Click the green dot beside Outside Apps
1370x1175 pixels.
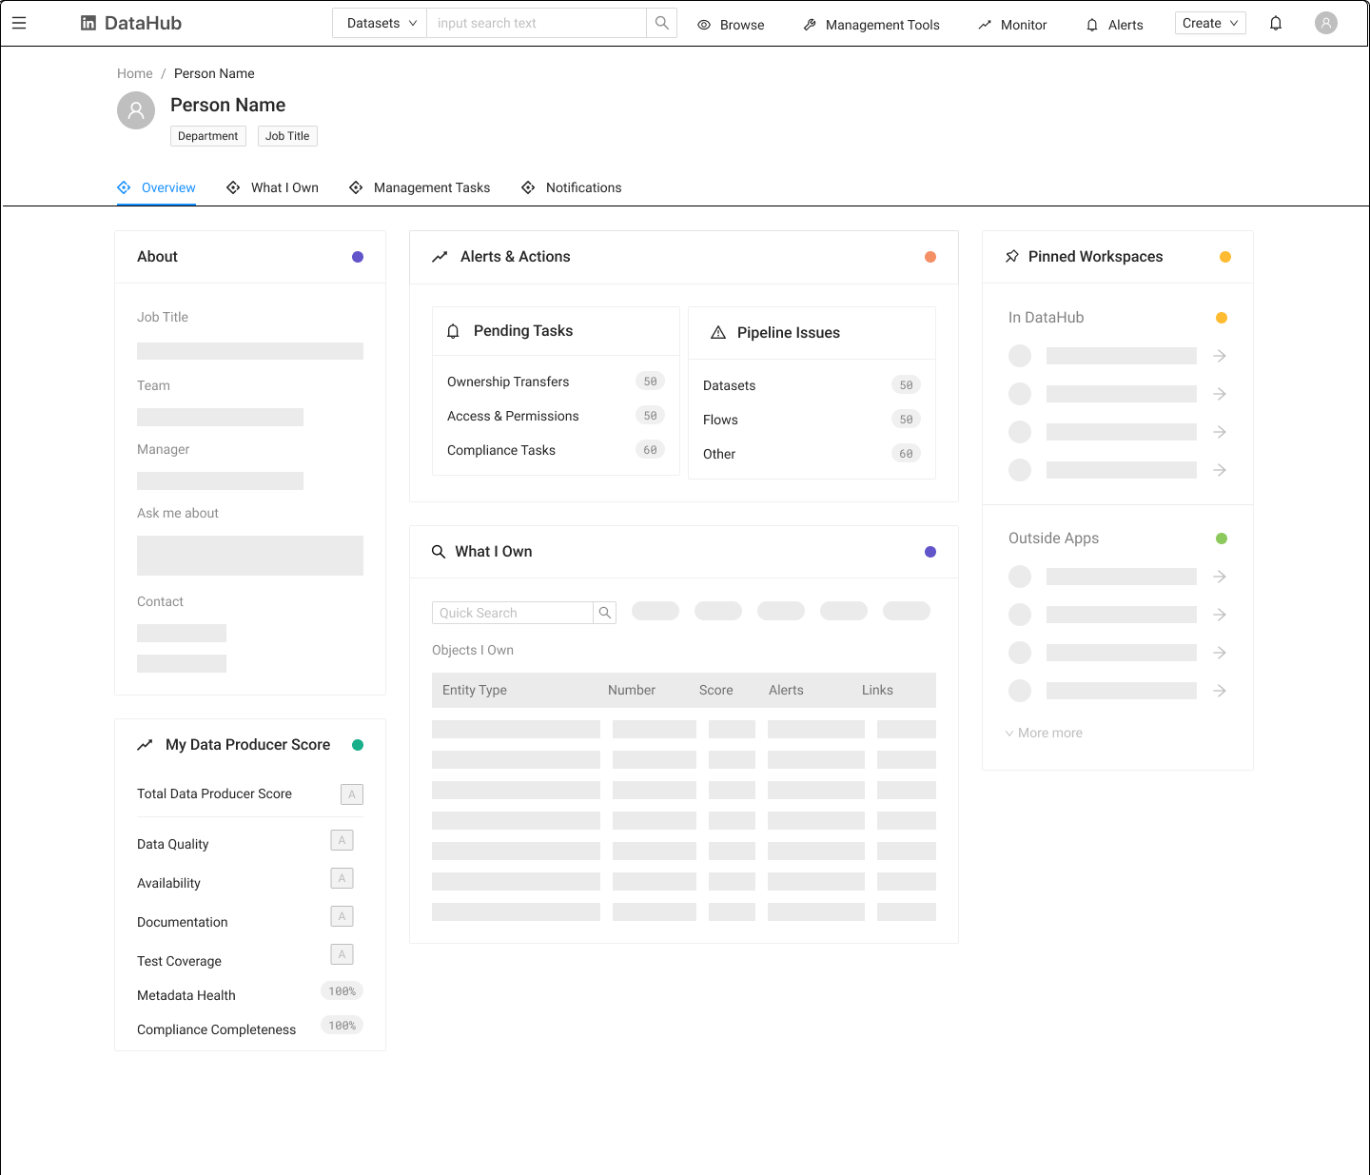1222,539
